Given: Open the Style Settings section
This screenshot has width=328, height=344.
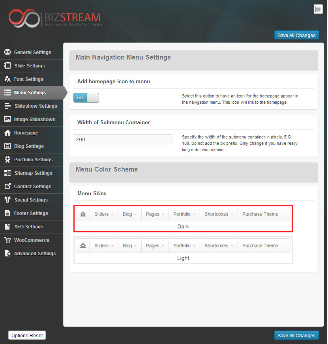Looking at the screenshot, I should tap(30, 65).
